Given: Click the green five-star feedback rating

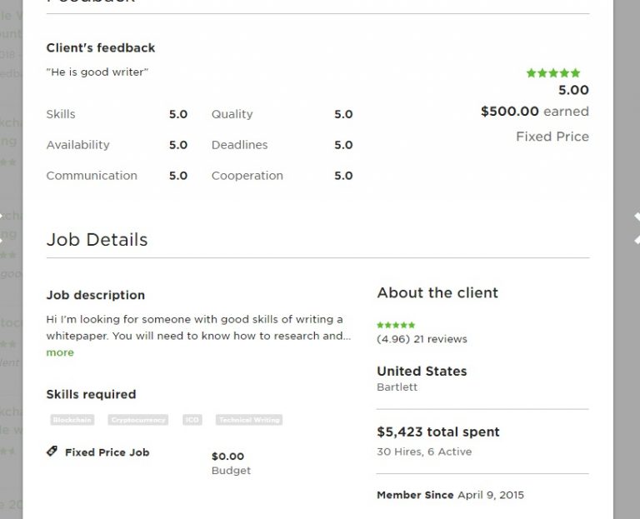Looking at the screenshot, I should point(552,73).
